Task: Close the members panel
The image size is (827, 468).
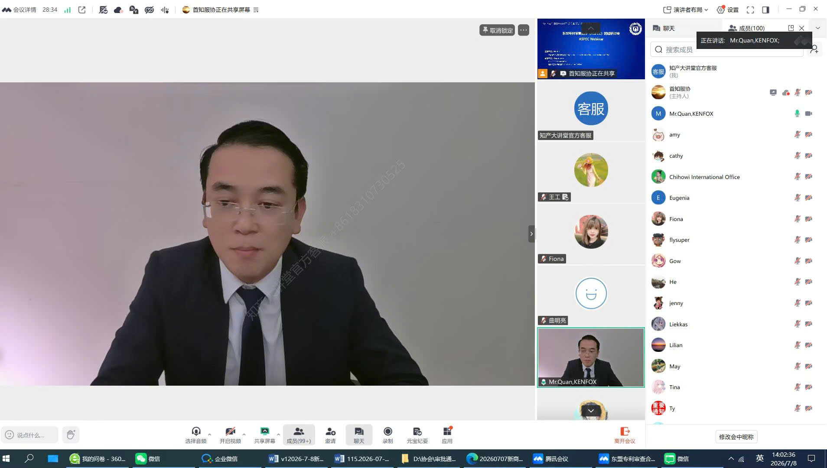Action: 802,28
